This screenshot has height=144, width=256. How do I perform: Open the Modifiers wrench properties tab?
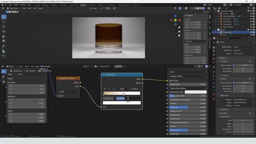tap(214, 76)
